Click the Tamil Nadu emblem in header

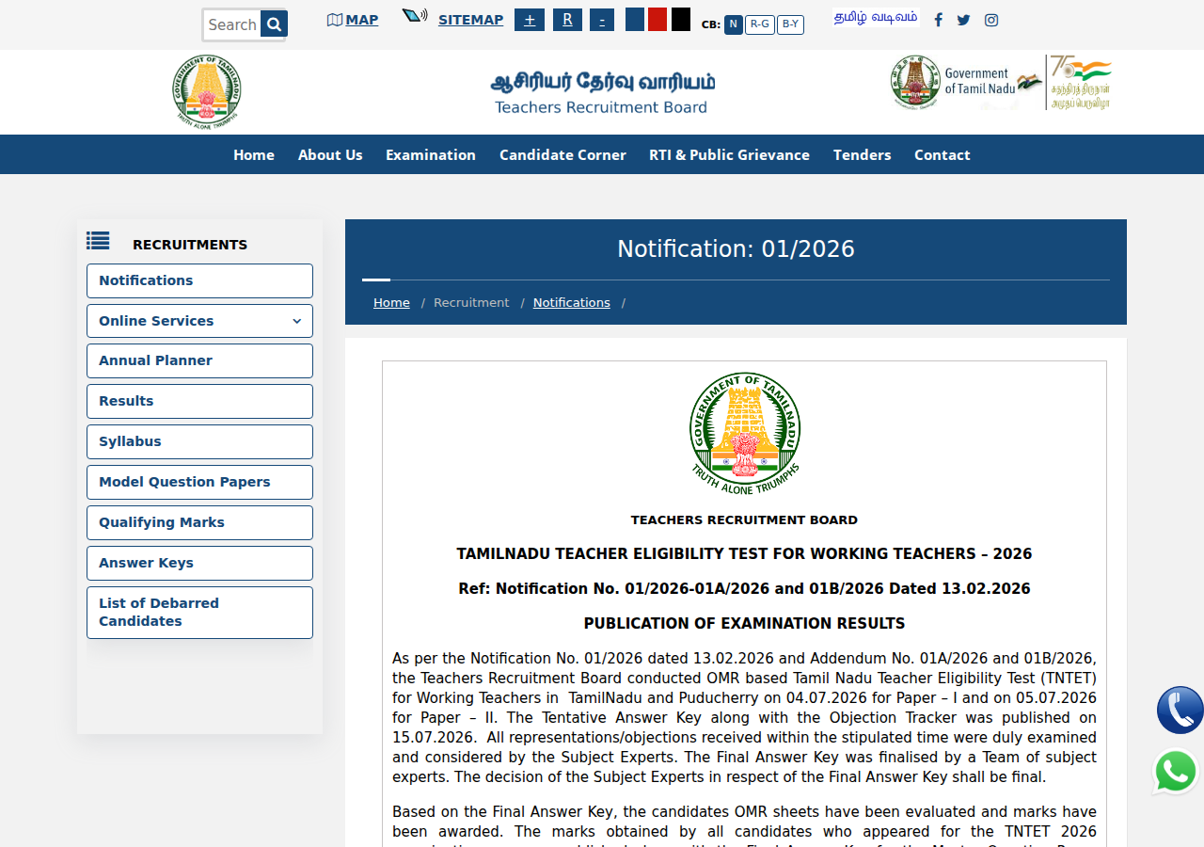(207, 91)
